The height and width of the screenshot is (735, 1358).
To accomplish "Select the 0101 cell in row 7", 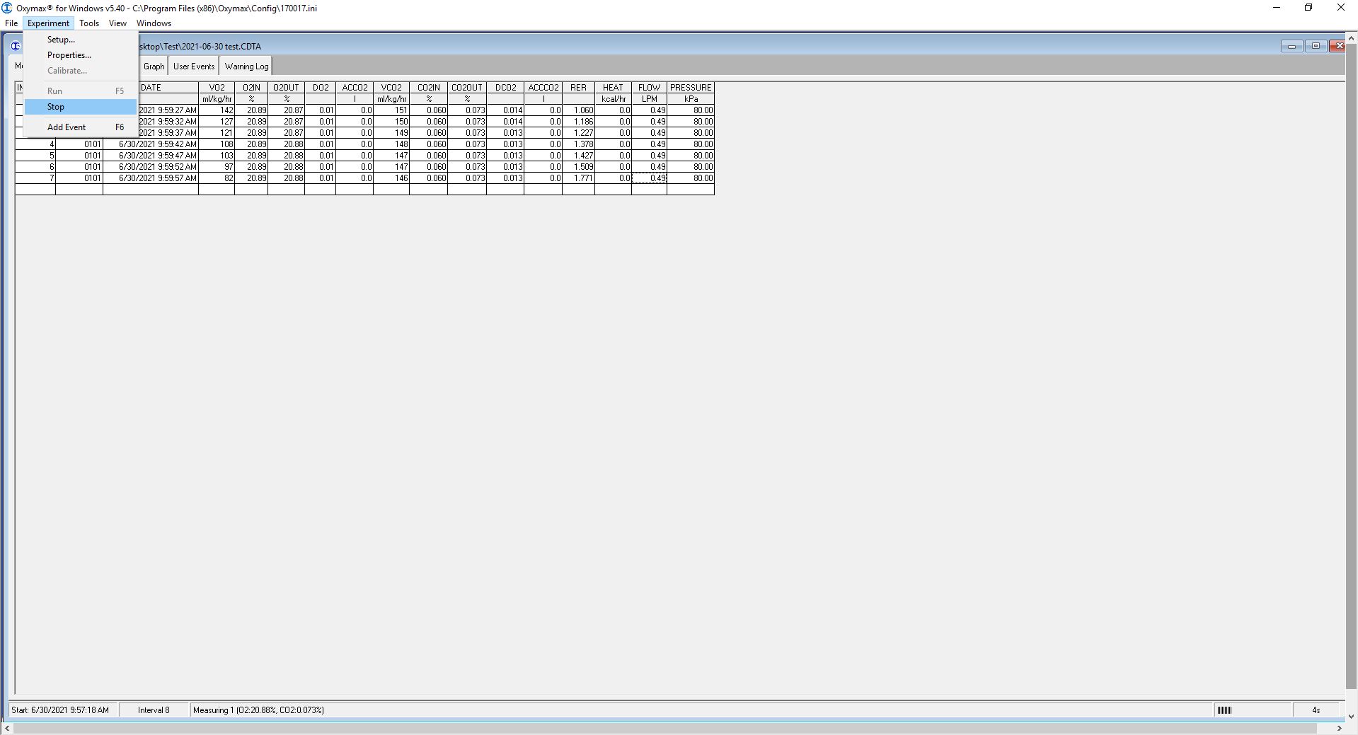I will pyautogui.click(x=79, y=178).
